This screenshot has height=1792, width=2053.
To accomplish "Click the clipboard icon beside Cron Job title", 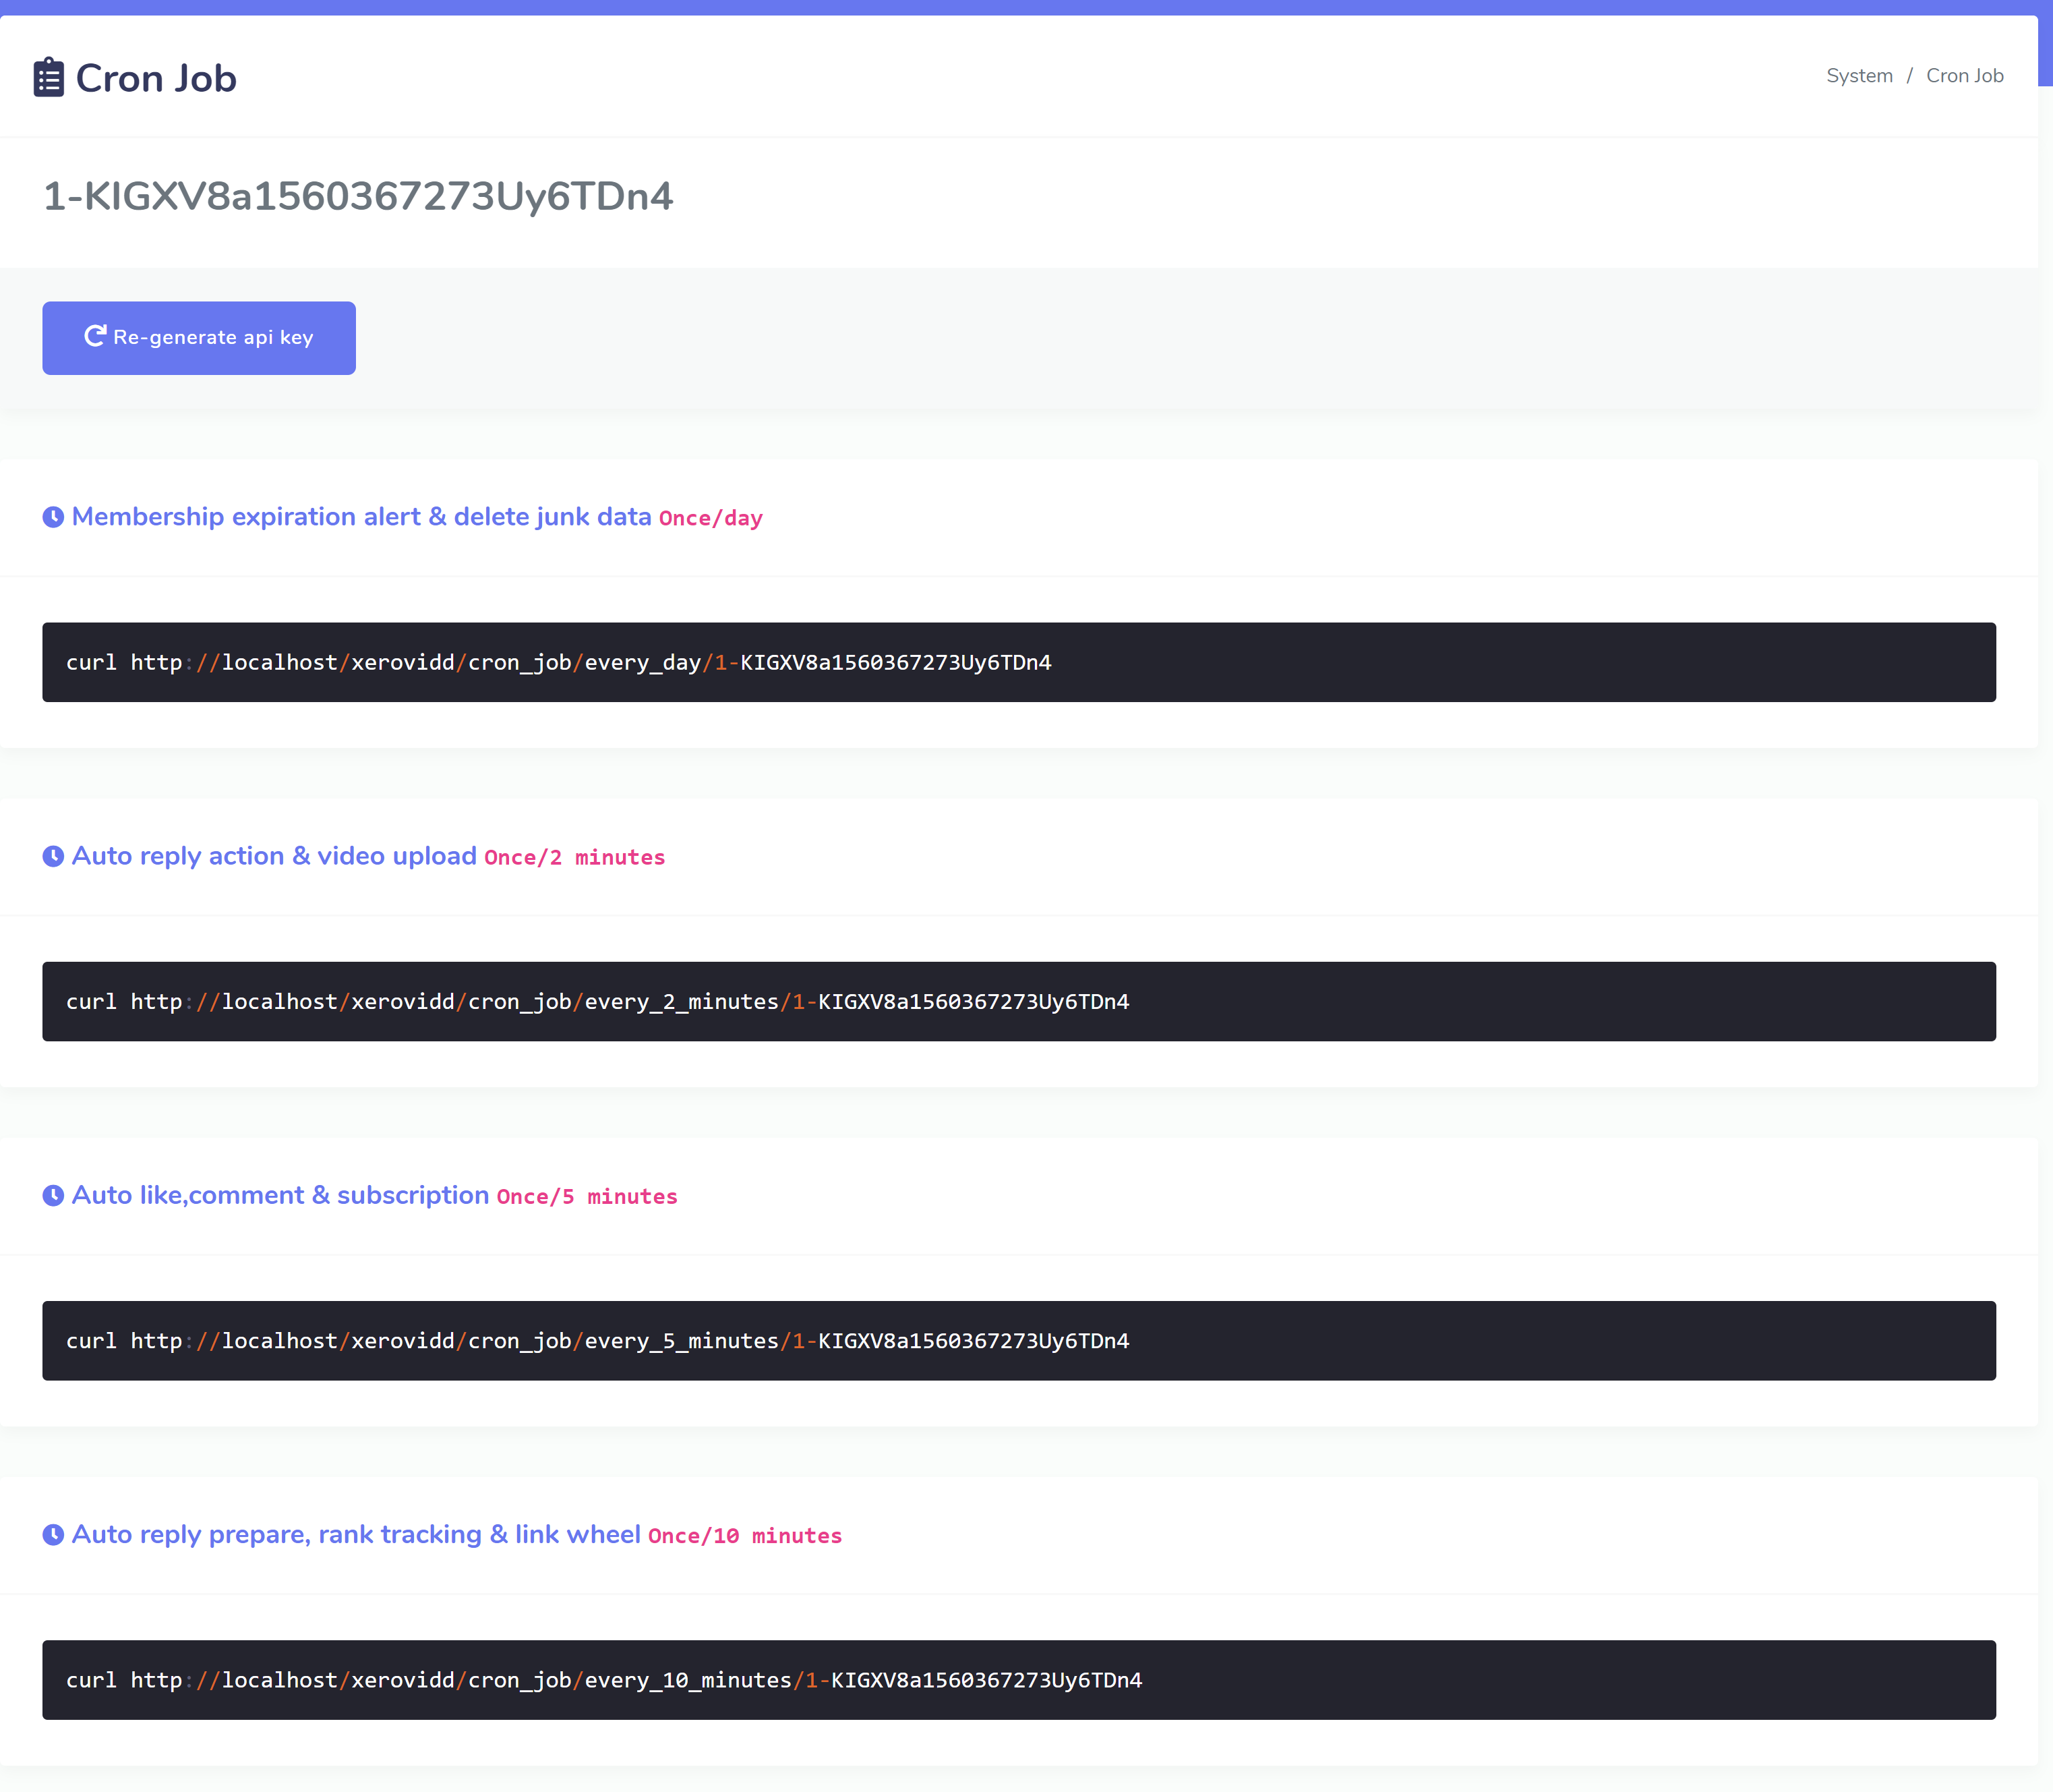I will tap(49, 78).
